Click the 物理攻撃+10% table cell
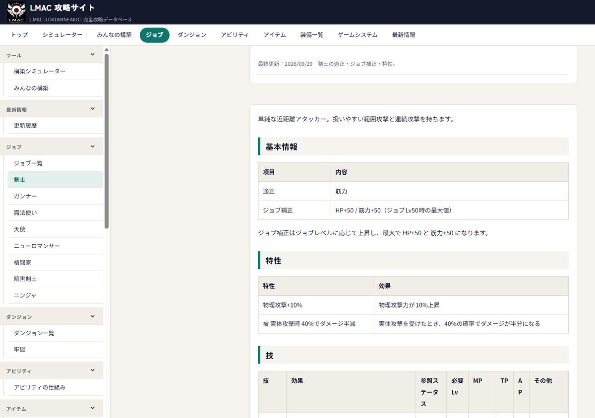The image size is (595, 418). (x=316, y=305)
